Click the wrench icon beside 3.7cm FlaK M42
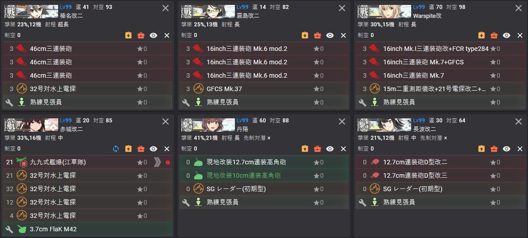Viewport: 528px width, 238px height. click(x=9, y=229)
